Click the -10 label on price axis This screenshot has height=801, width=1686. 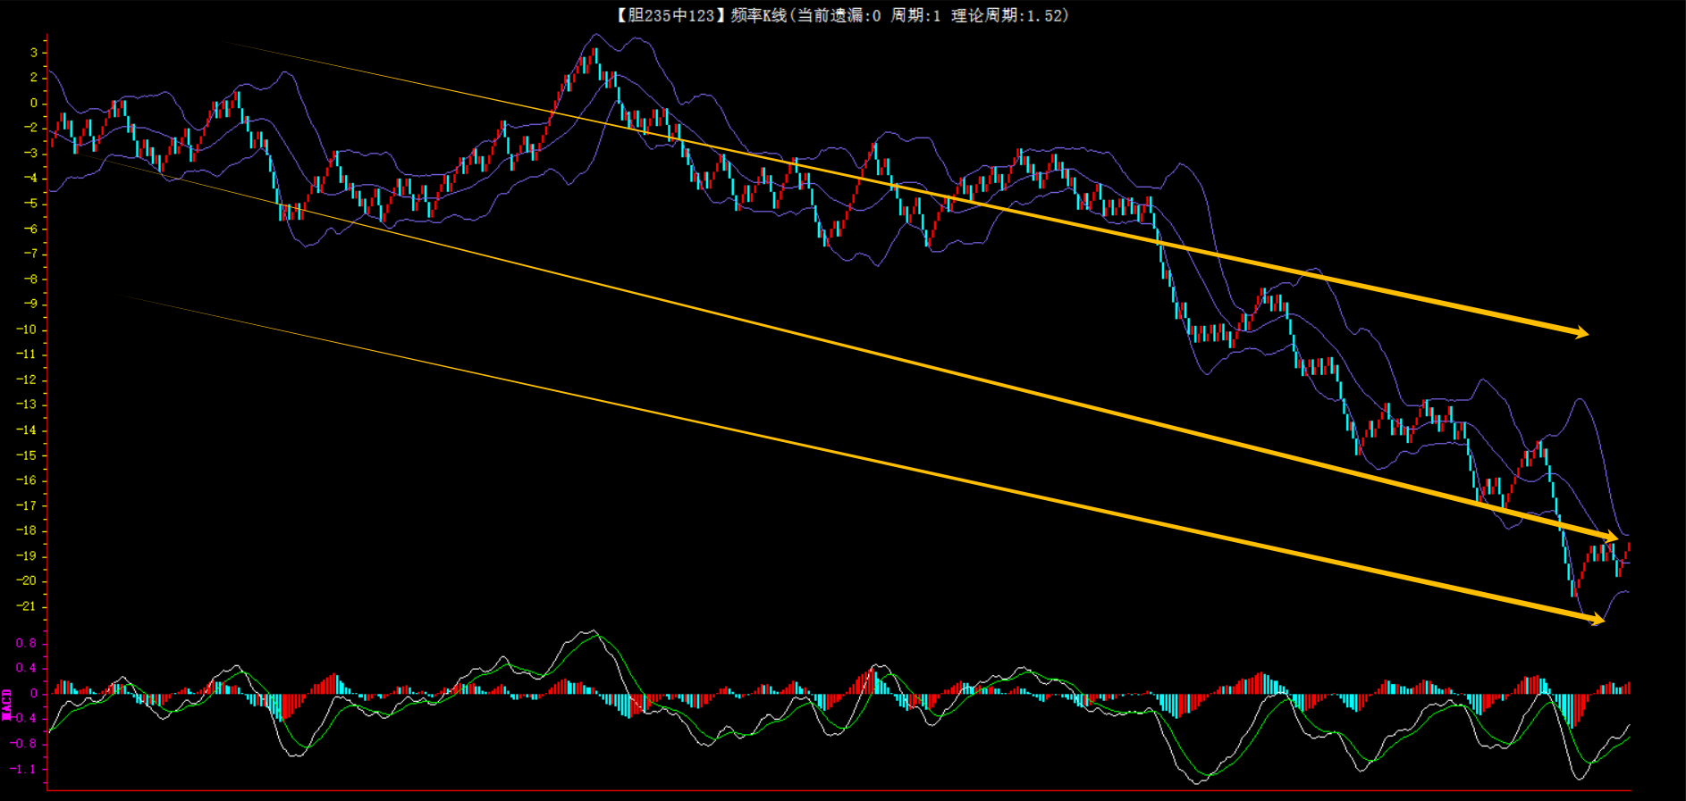click(x=28, y=330)
